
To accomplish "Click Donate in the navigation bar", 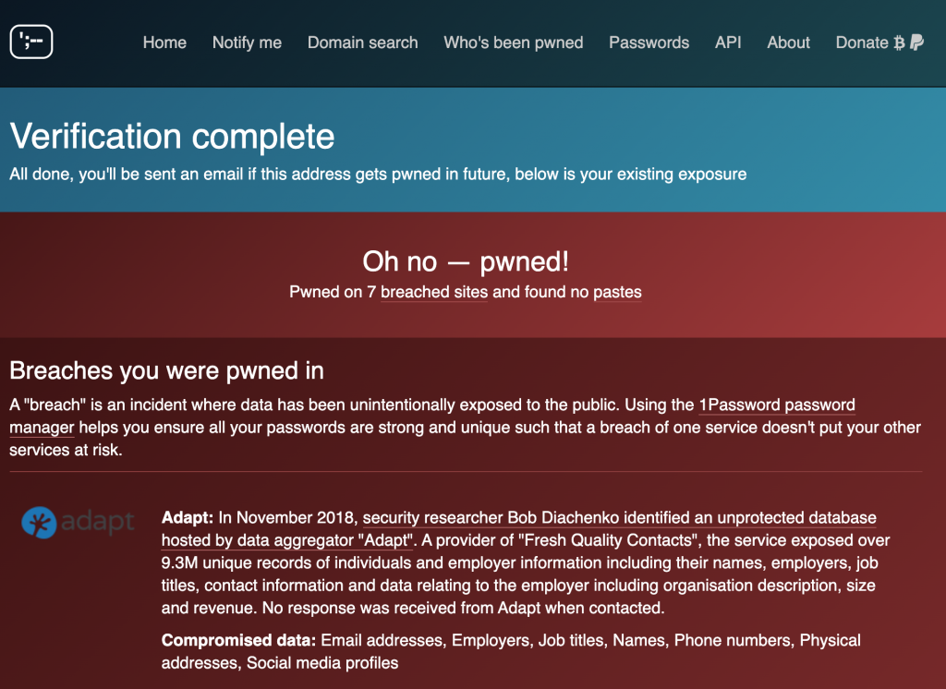I will pos(862,42).
